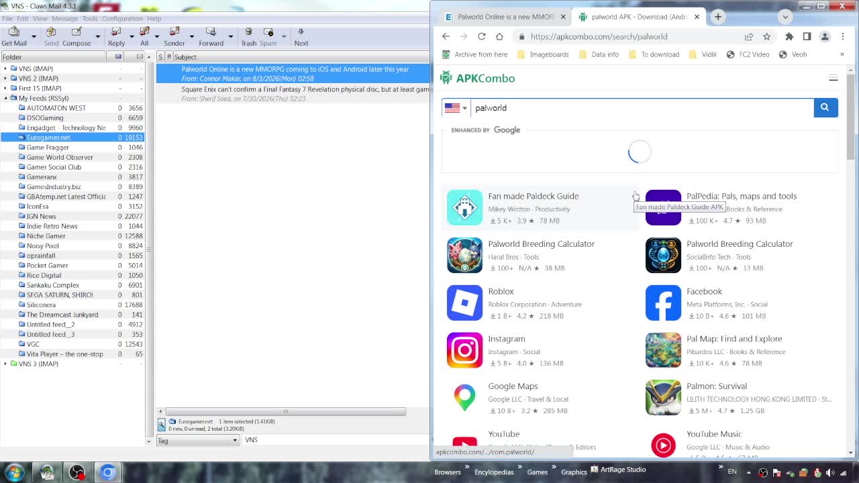Screen dimensions: 859x483
Task: Open the Tools menu in Claws Mail
Action: click(x=90, y=19)
